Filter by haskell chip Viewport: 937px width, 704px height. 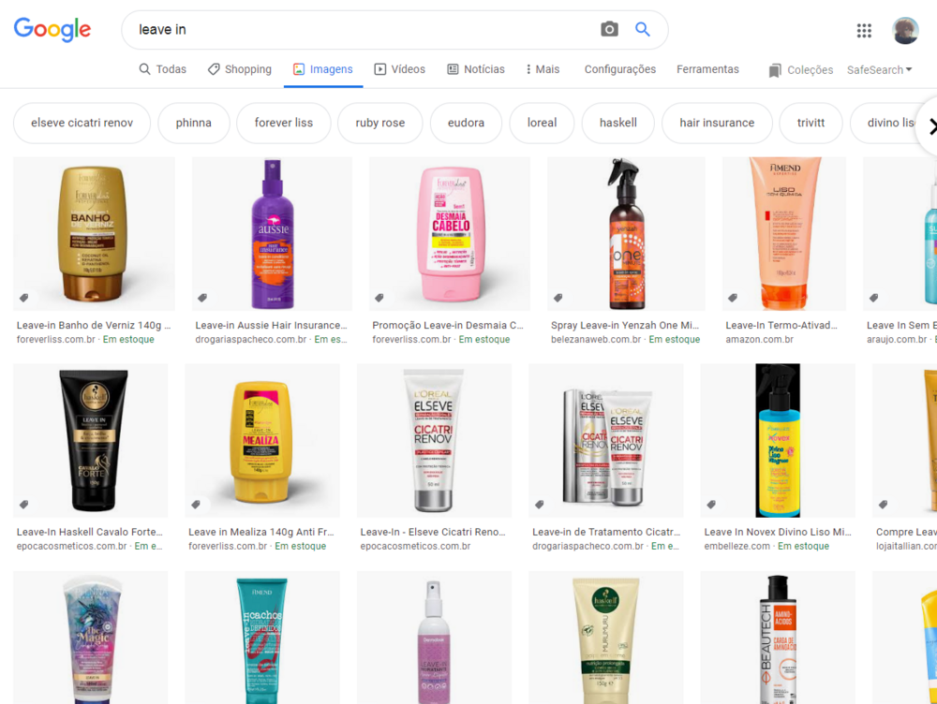pos(617,123)
